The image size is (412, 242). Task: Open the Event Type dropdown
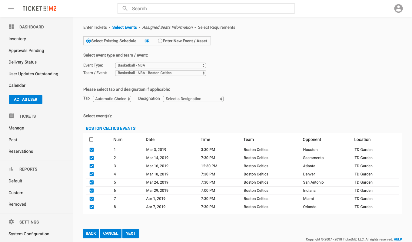click(160, 65)
